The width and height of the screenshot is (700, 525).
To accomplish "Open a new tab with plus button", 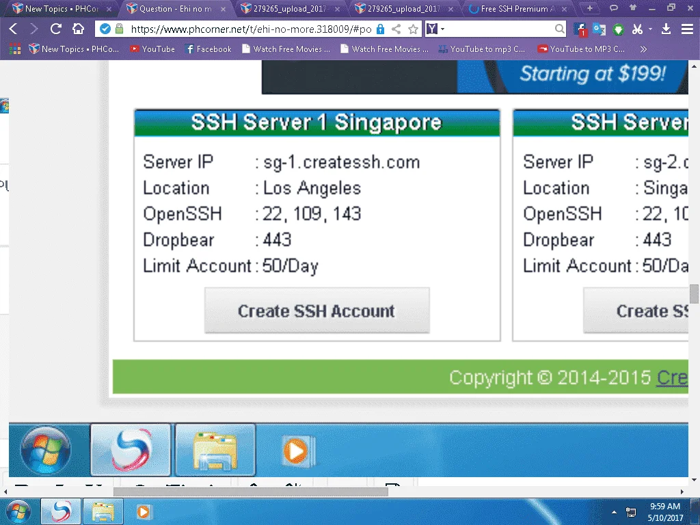I will tap(590, 8).
